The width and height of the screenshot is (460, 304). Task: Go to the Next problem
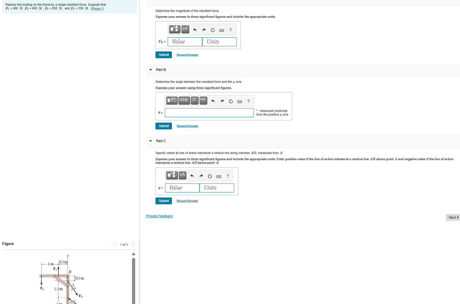453,218
